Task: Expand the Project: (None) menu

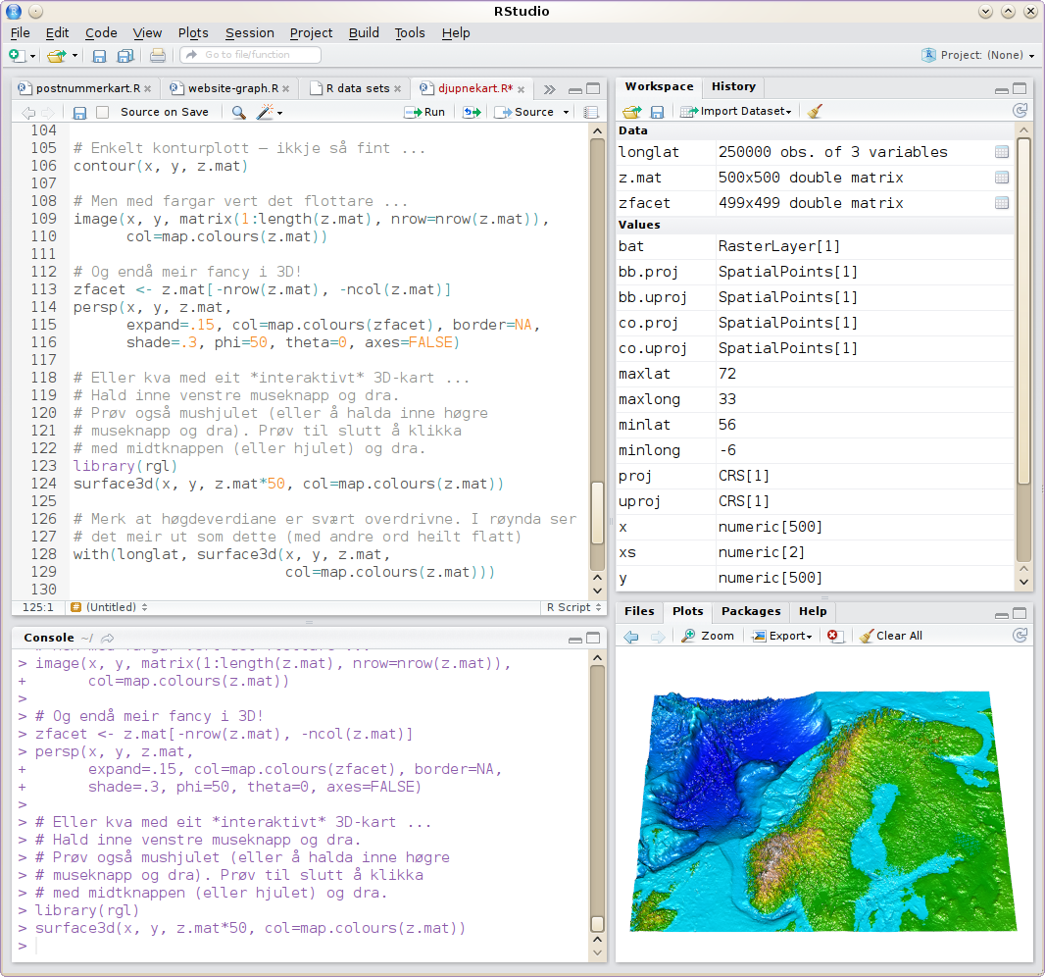Action: (977, 55)
